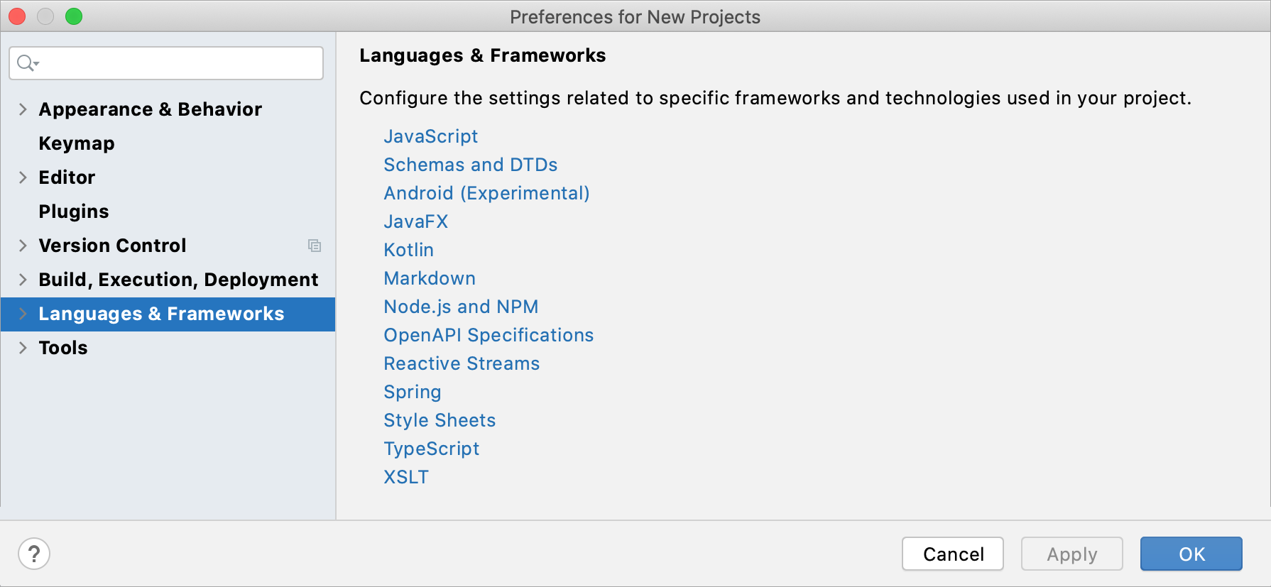The height and width of the screenshot is (587, 1271).
Task: Expand the Tools section
Action: pos(23,348)
